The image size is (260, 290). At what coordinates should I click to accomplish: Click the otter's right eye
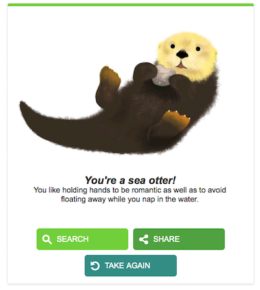[x=198, y=49]
